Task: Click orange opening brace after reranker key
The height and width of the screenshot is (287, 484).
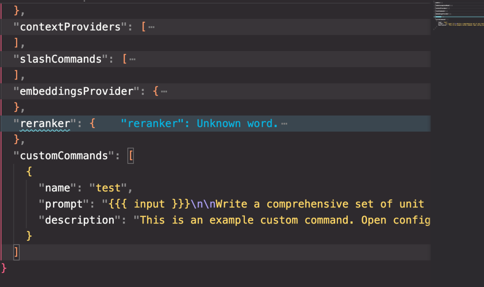Action: [92, 124]
